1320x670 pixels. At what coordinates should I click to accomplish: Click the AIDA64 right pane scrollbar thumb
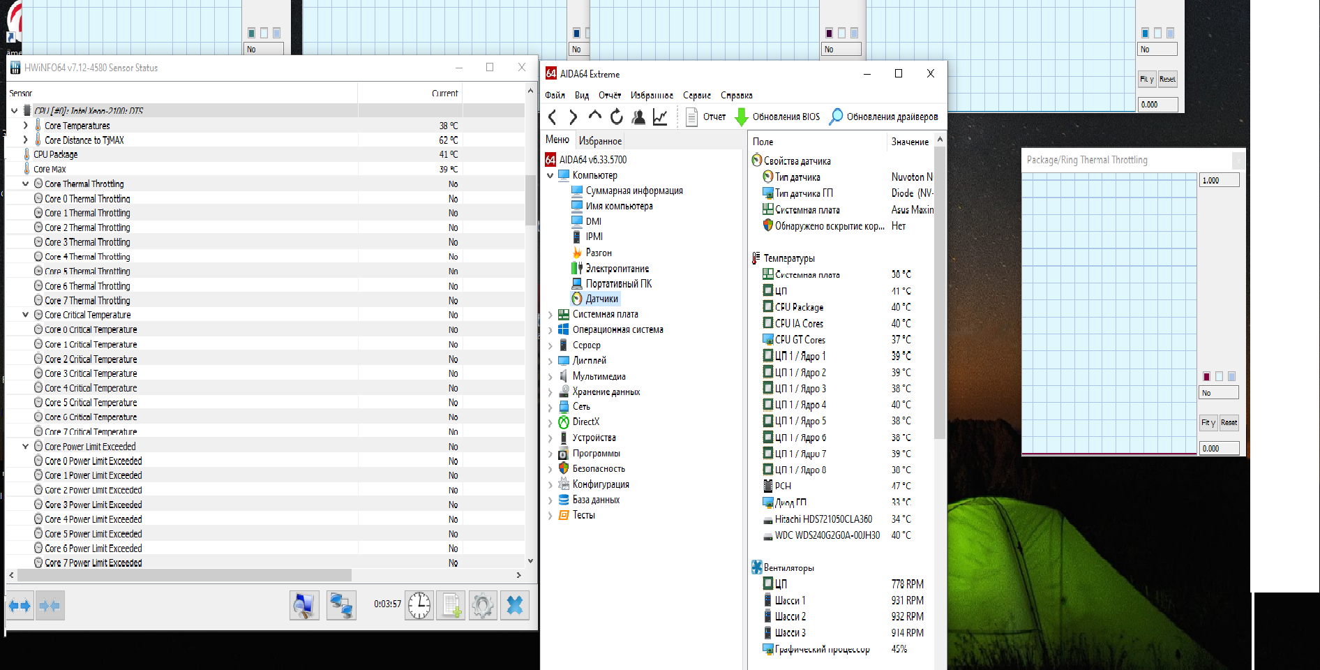pyautogui.click(x=939, y=293)
